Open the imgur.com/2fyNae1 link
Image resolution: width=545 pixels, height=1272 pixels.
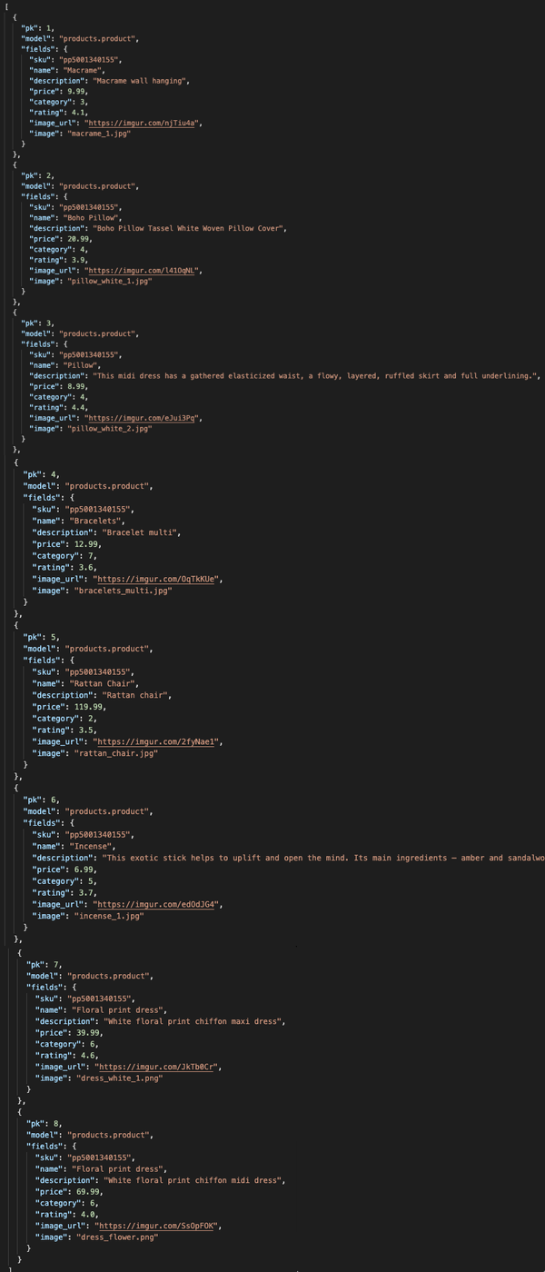click(155, 741)
